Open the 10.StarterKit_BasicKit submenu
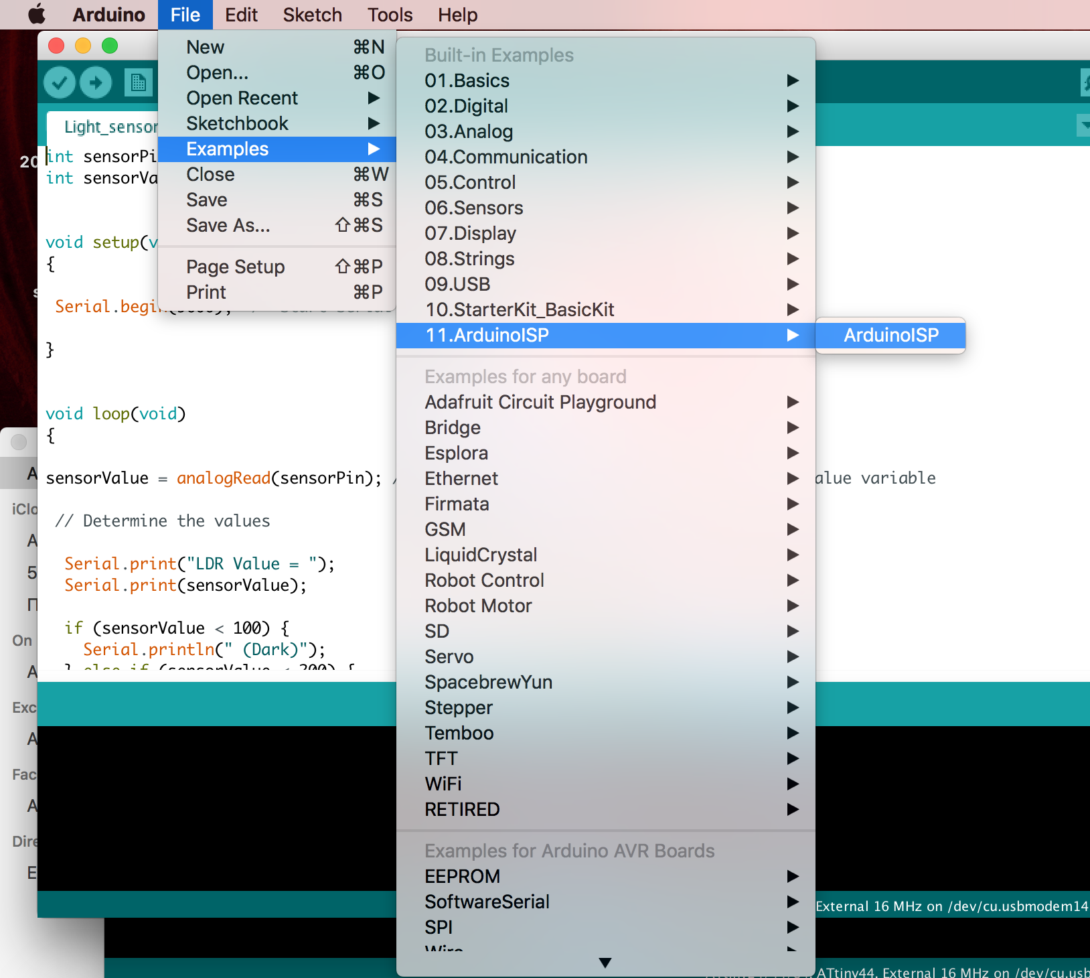The height and width of the screenshot is (978, 1090). pos(606,309)
